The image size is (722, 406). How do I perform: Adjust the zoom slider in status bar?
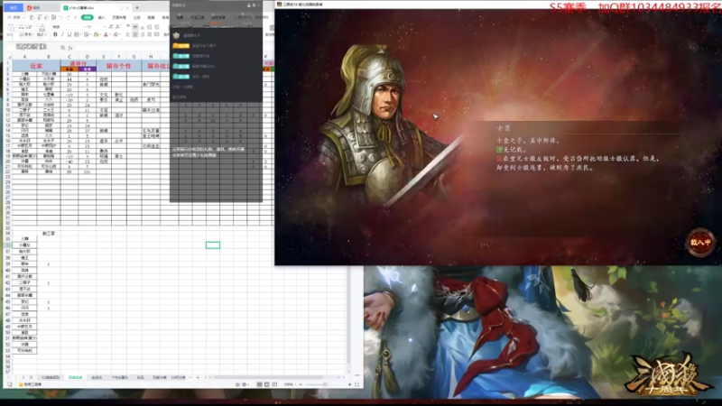click(x=325, y=384)
